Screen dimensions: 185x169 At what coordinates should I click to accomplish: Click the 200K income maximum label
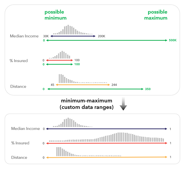click(101, 36)
